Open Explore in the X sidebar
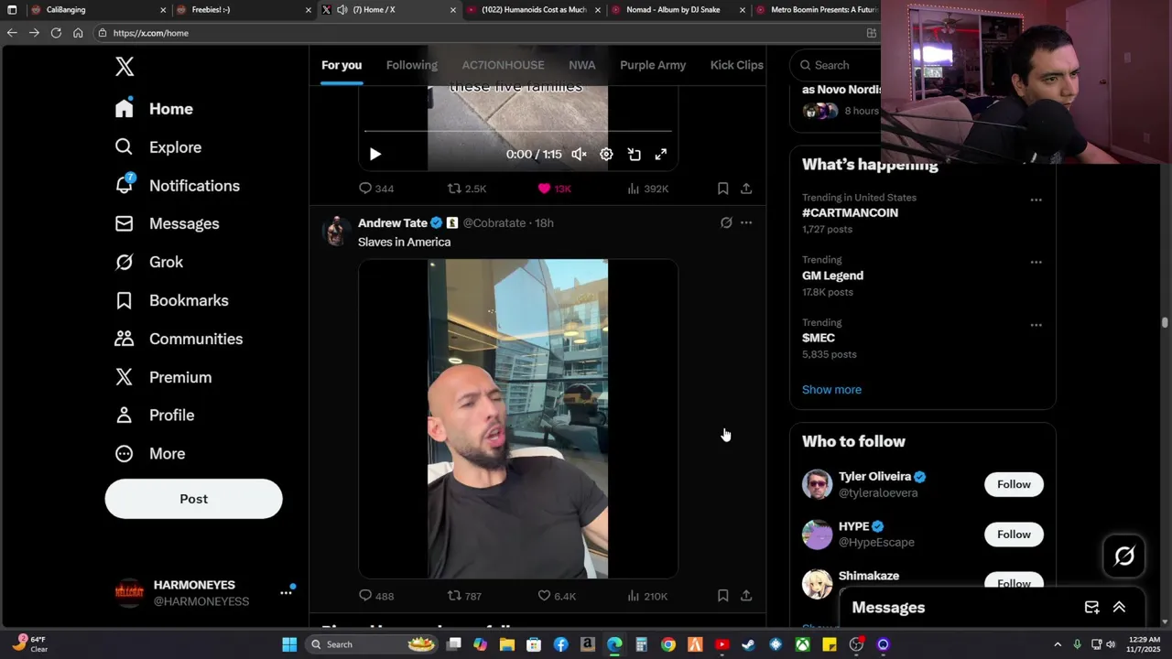Image resolution: width=1172 pixels, height=659 pixels. pyautogui.click(x=157, y=147)
